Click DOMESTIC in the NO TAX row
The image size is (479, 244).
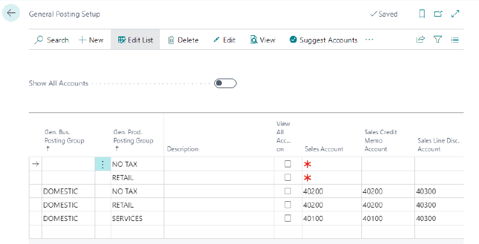click(x=61, y=191)
